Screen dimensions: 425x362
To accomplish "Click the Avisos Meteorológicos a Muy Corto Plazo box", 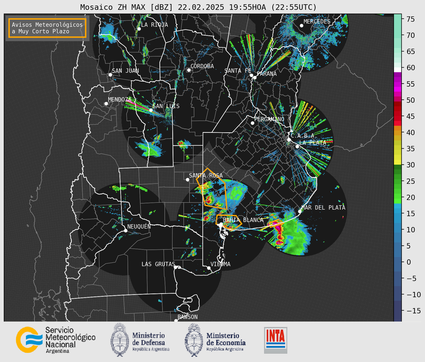I will coord(47,28).
